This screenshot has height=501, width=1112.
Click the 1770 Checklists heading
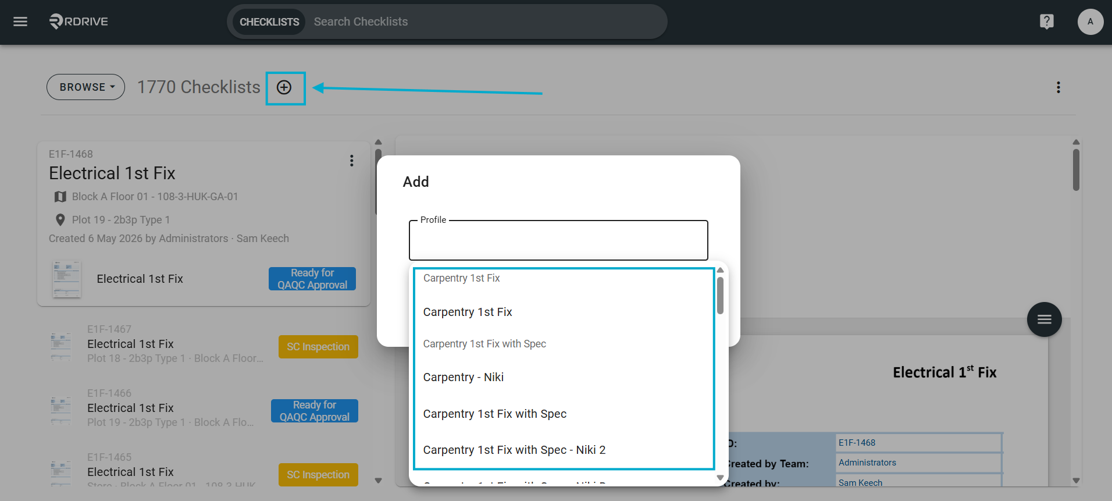click(x=199, y=87)
